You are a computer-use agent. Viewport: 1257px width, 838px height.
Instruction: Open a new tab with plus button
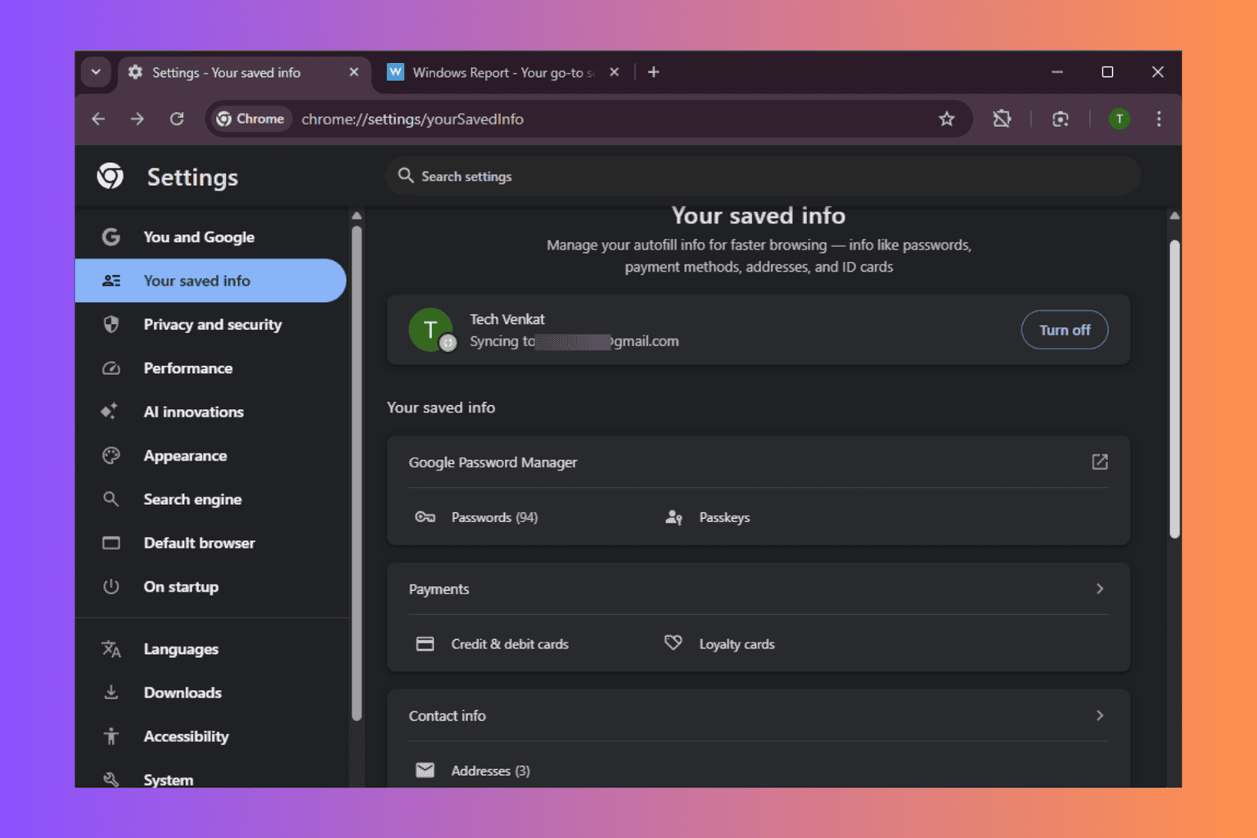654,73
